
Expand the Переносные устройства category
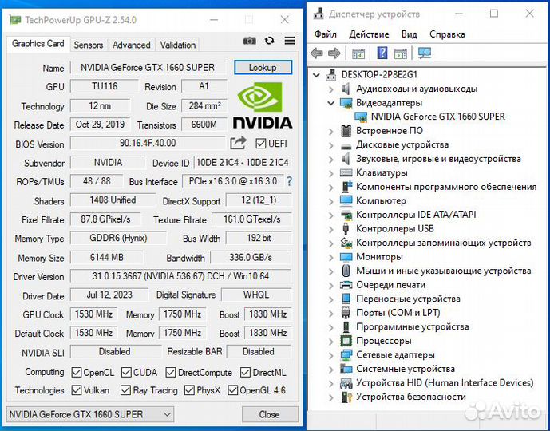click(330, 299)
